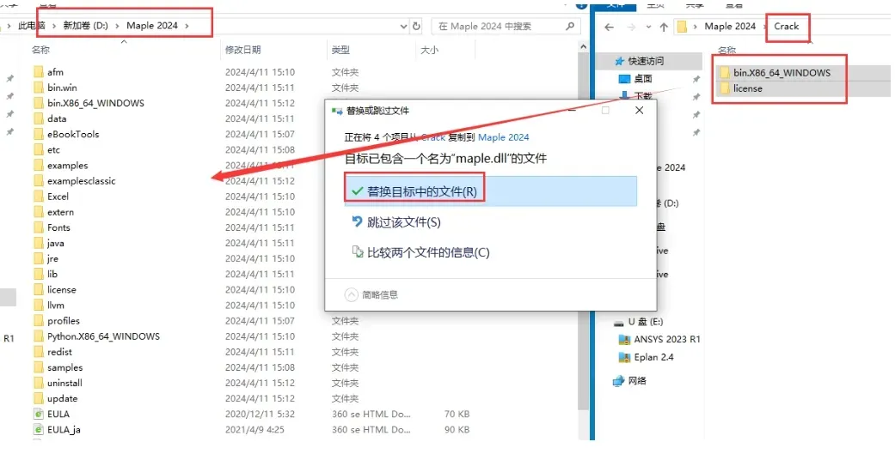895x454 pixels.
Task: Select the EULA HTML file
Action: 58,415
